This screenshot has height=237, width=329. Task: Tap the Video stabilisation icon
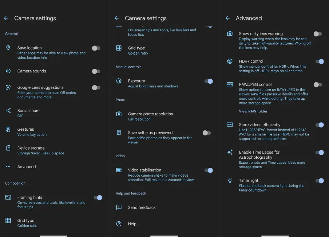click(119, 170)
